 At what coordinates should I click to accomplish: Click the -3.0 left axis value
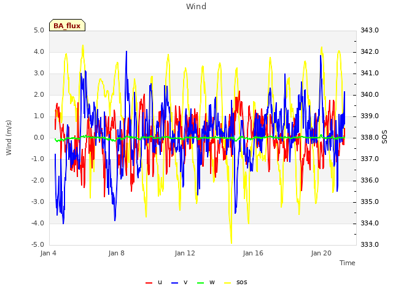(37, 202)
